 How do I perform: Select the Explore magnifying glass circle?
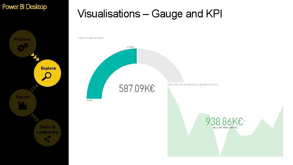click(x=48, y=73)
